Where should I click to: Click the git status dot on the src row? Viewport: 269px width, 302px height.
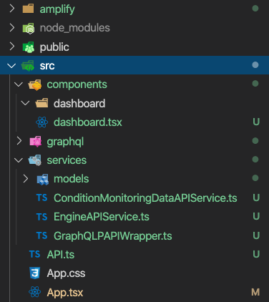(255, 65)
